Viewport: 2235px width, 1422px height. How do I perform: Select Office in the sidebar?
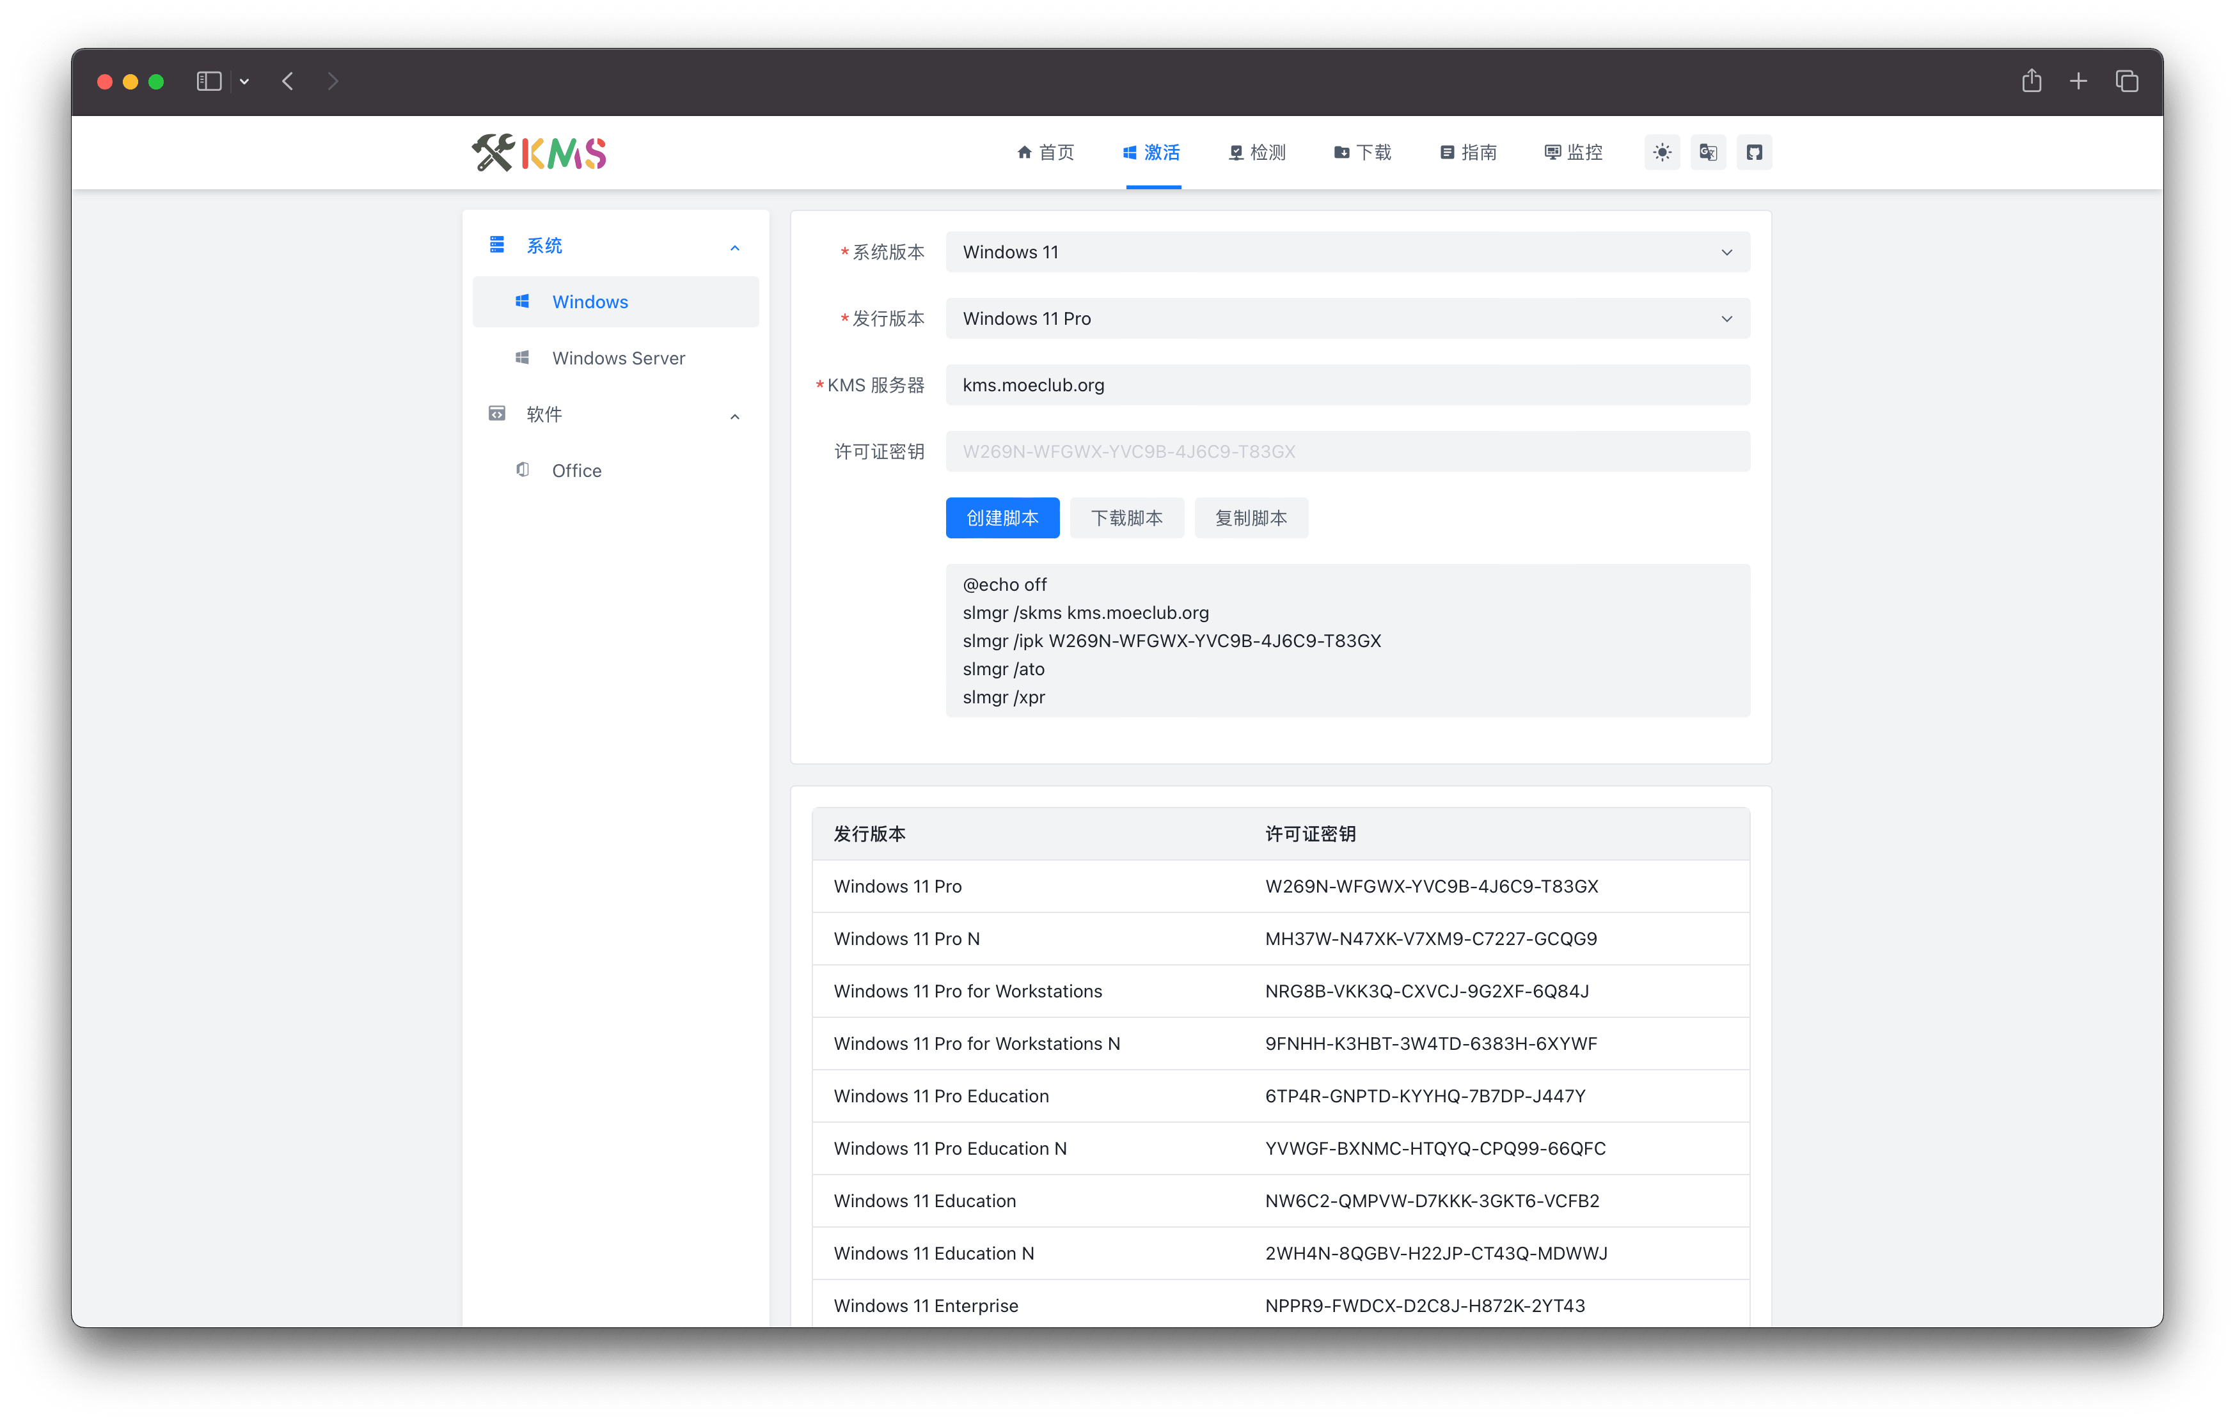click(x=615, y=471)
